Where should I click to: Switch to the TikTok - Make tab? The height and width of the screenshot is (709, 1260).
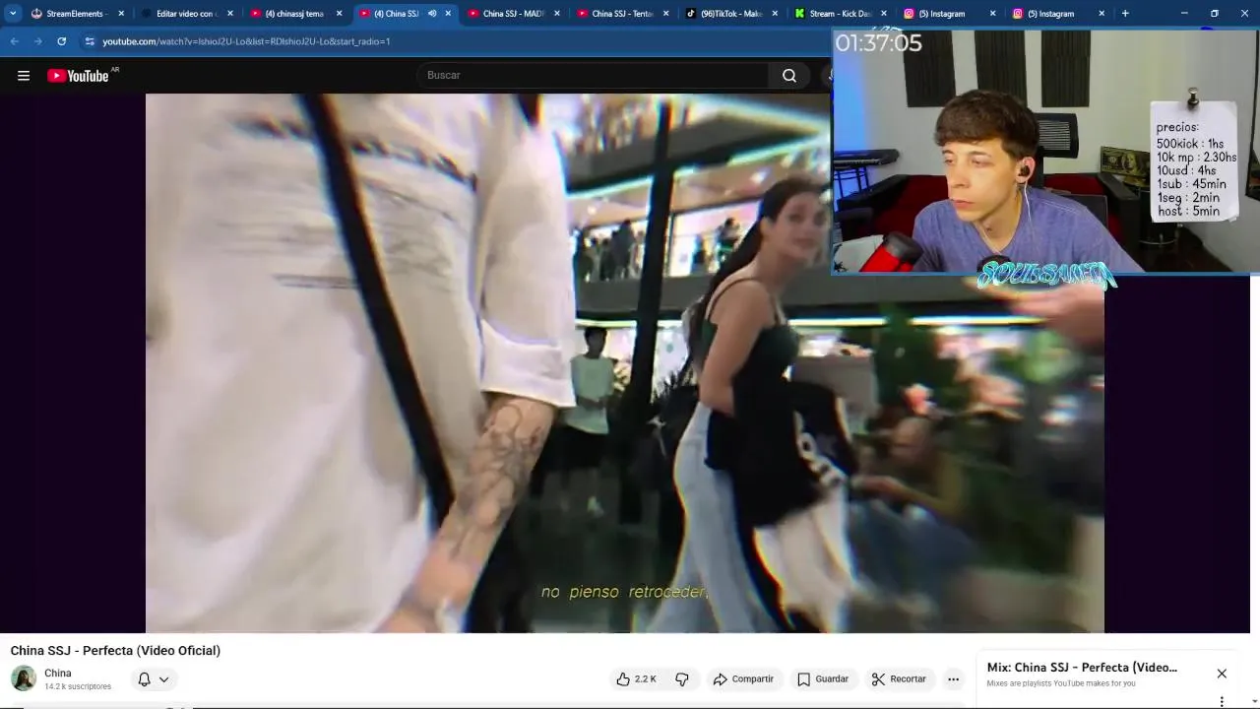pyautogui.click(x=731, y=14)
